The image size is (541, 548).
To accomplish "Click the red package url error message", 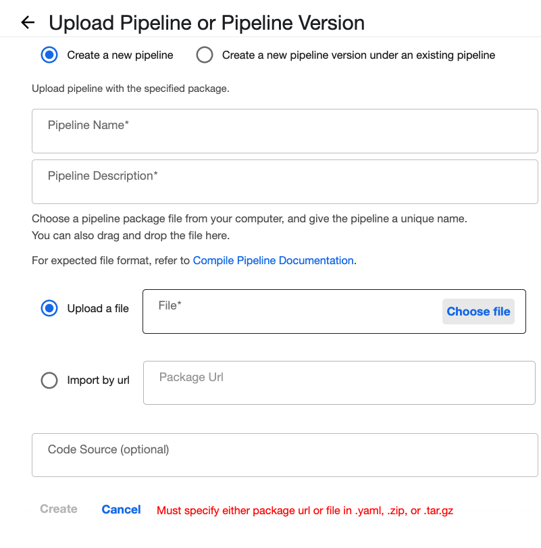I will click(305, 510).
